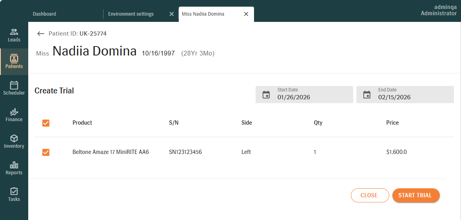This screenshot has height=220, width=461.
Task: Open the Reports chart icon
Action: [14, 165]
